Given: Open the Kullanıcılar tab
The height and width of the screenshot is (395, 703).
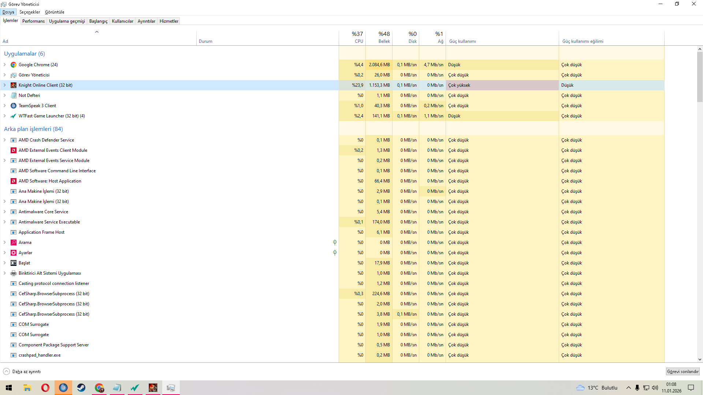Looking at the screenshot, I should 123,21.
